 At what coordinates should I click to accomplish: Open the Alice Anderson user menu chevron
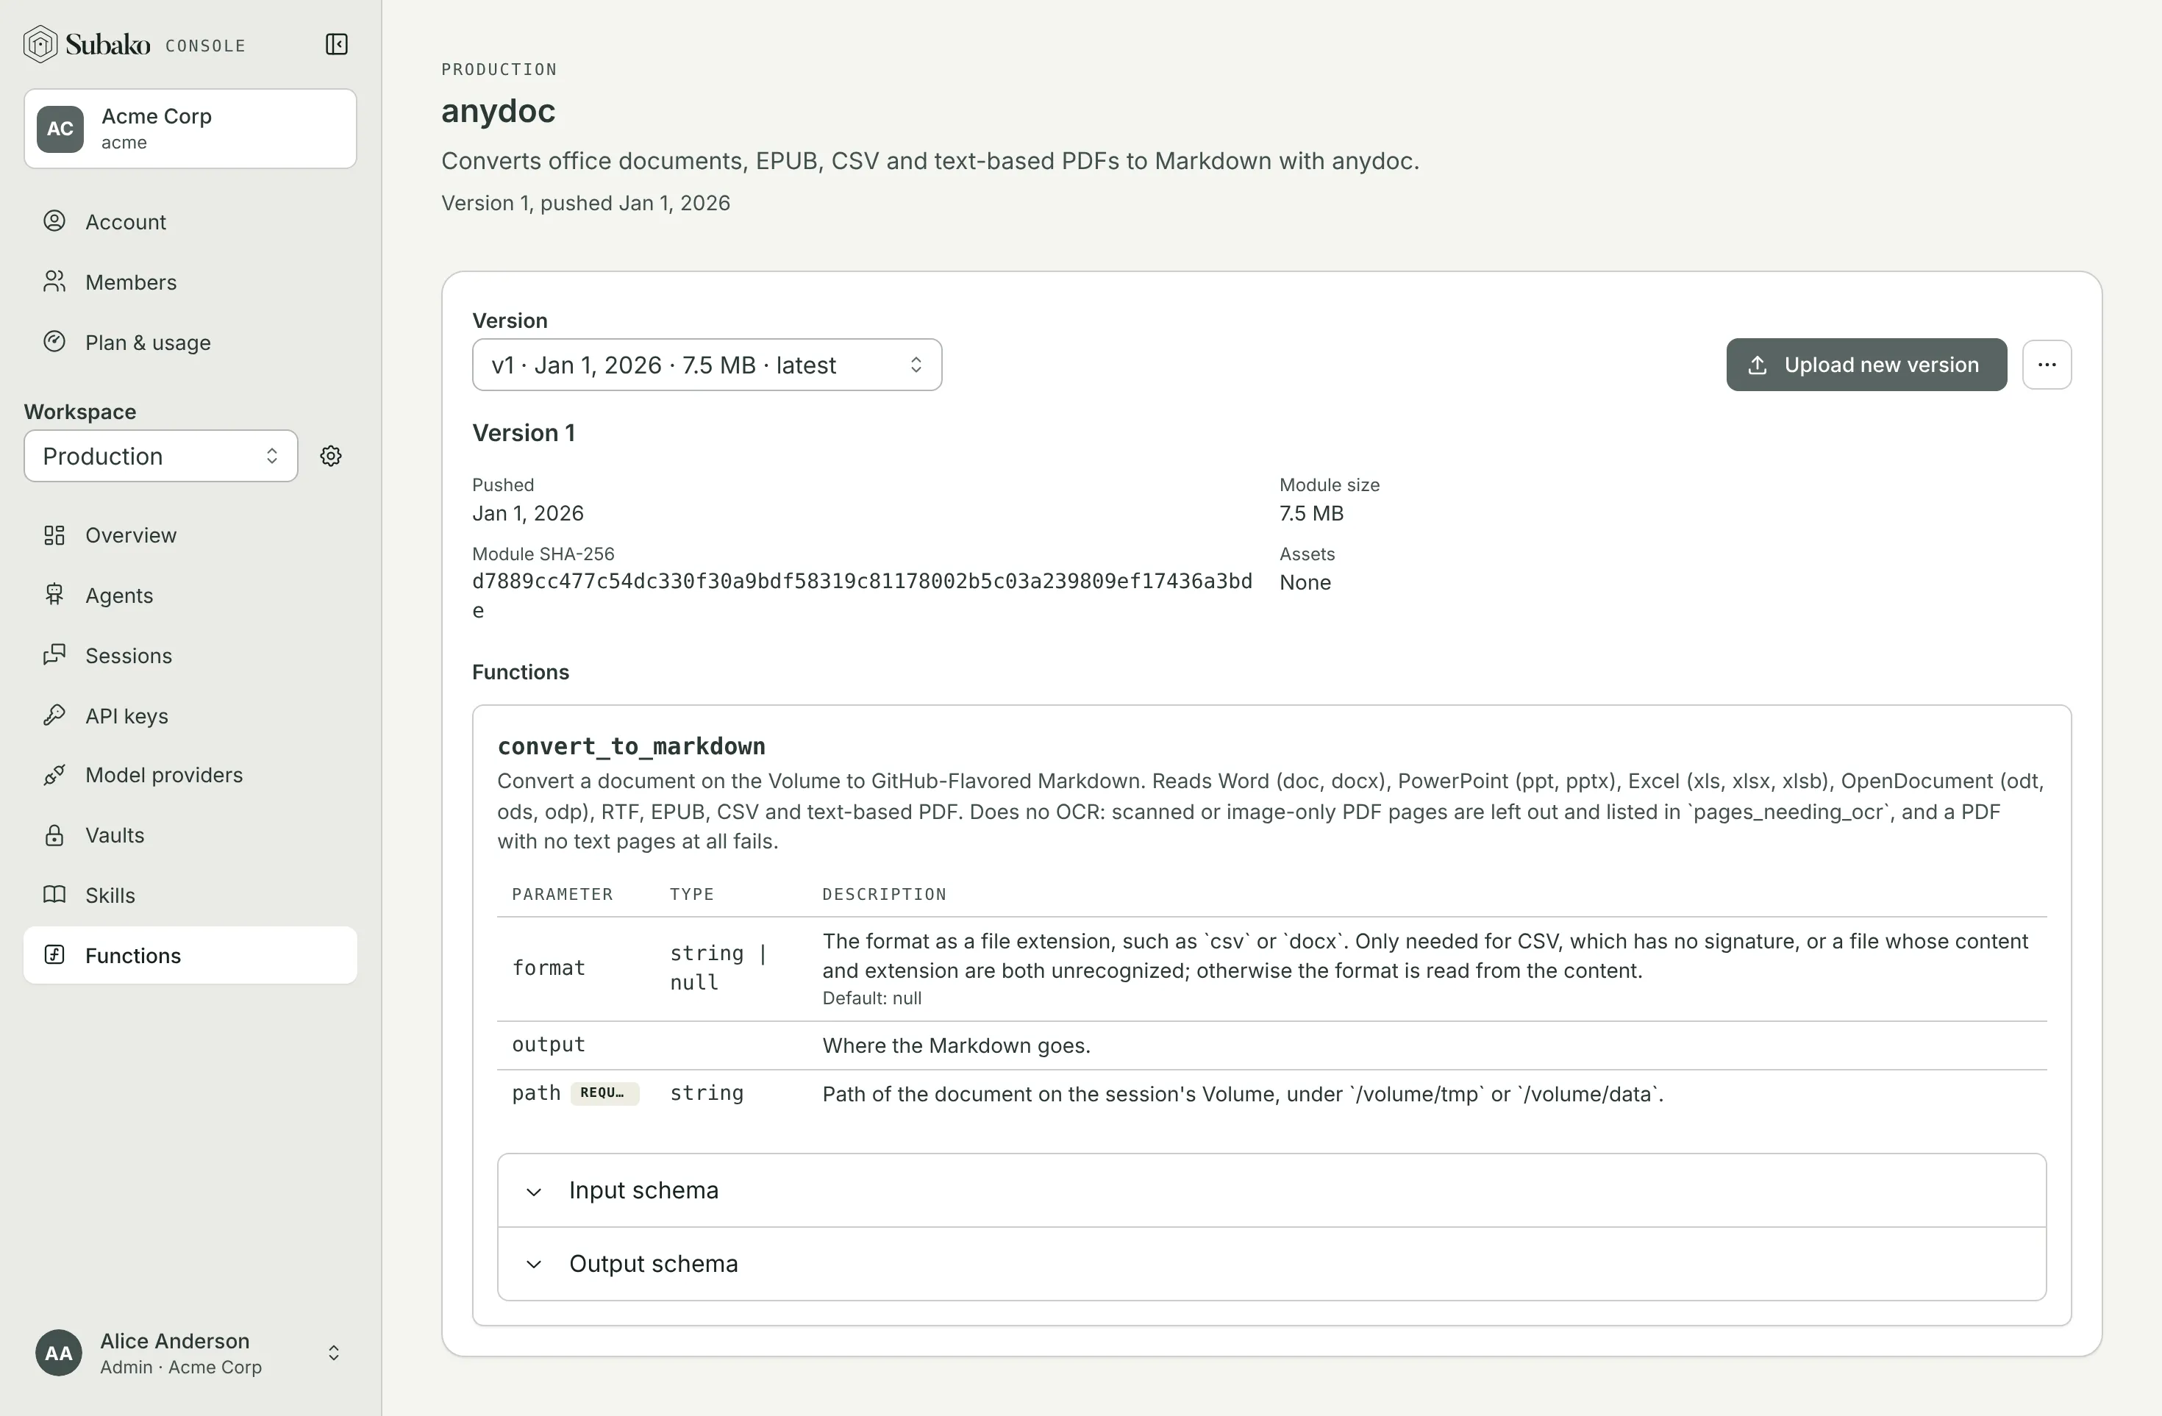pyautogui.click(x=333, y=1354)
